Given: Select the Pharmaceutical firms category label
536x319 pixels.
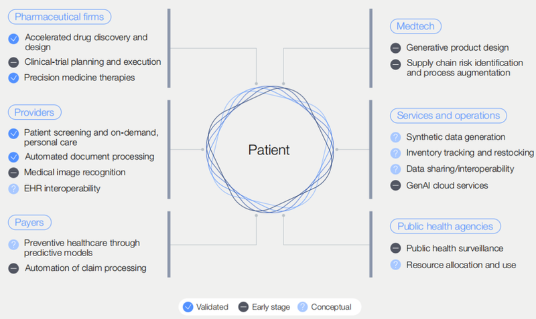Looking at the screenshot, I should pos(58,16).
